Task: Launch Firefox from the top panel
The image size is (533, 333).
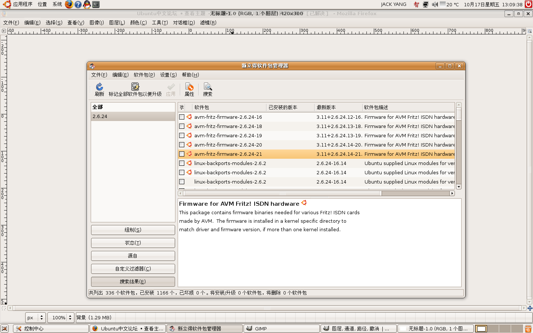Action: tap(69, 4)
